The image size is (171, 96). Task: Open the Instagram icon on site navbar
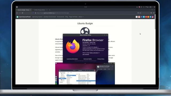click(153, 17)
